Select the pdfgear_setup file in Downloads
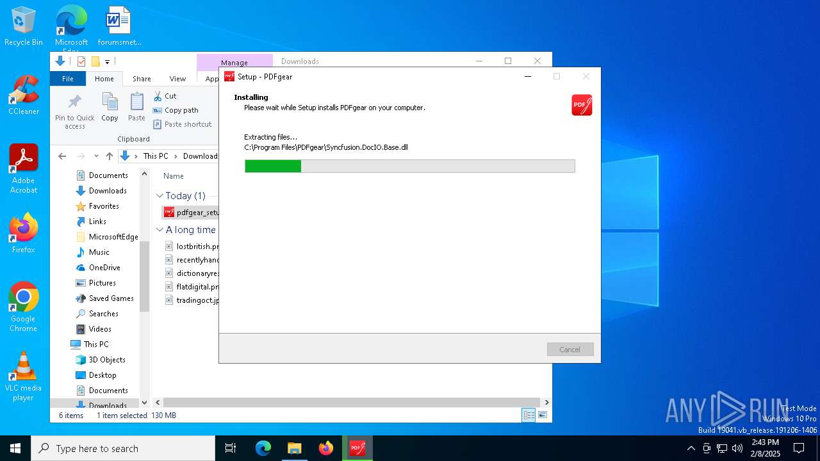 click(191, 213)
